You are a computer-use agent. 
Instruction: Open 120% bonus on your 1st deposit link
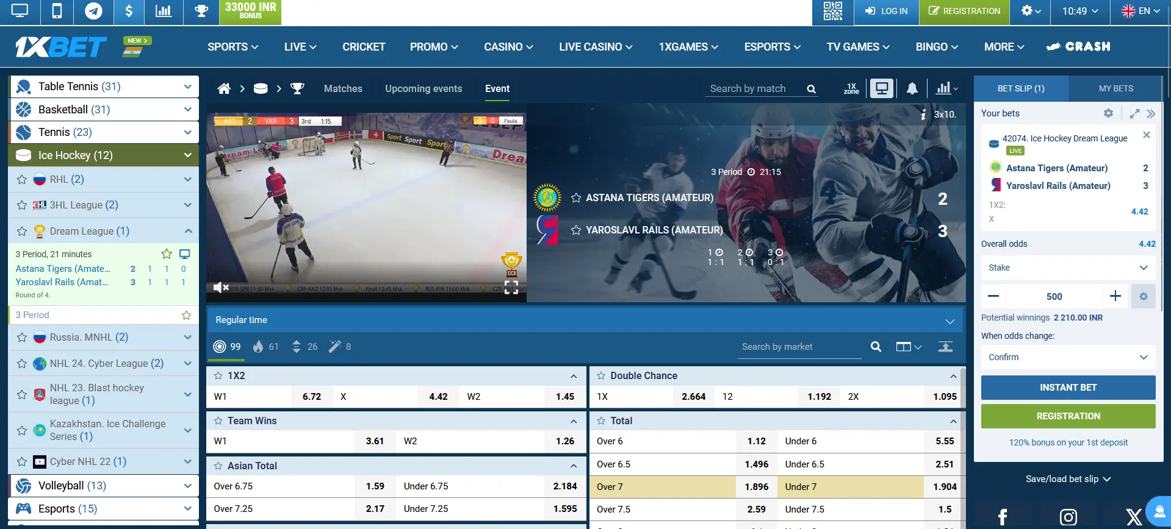pos(1068,443)
